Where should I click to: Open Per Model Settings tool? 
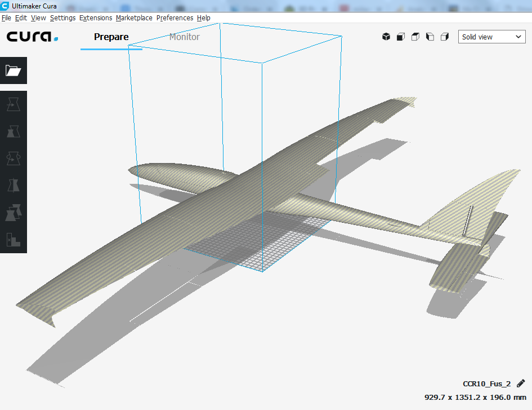[13, 212]
